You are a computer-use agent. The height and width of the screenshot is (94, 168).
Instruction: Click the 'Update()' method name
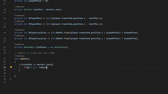(x=25, y=59)
